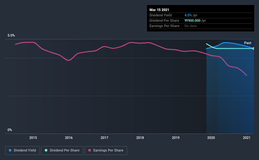Select the 2019 x-axis label
This screenshot has width=259, height=160.
click(x=176, y=138)
